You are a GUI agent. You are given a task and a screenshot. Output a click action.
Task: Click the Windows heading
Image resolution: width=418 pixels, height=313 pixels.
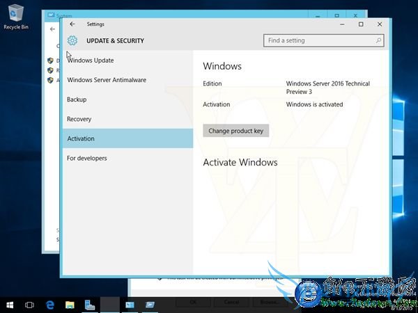click(222, 66)
